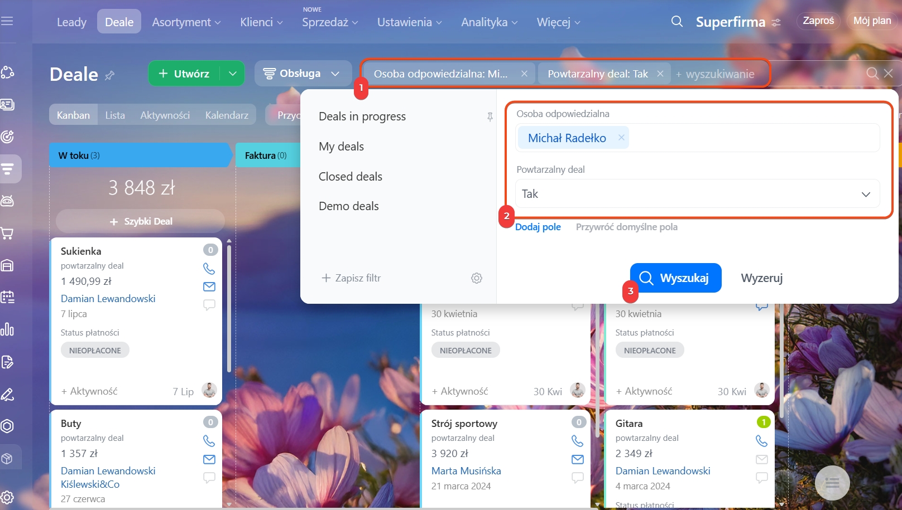Expand the Analityka menu
The height and width of the screenshot is (510, 902).
point(489,22)
